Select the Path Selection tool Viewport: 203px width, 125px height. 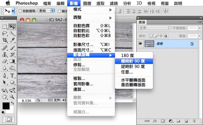click(x=4, y=82)
